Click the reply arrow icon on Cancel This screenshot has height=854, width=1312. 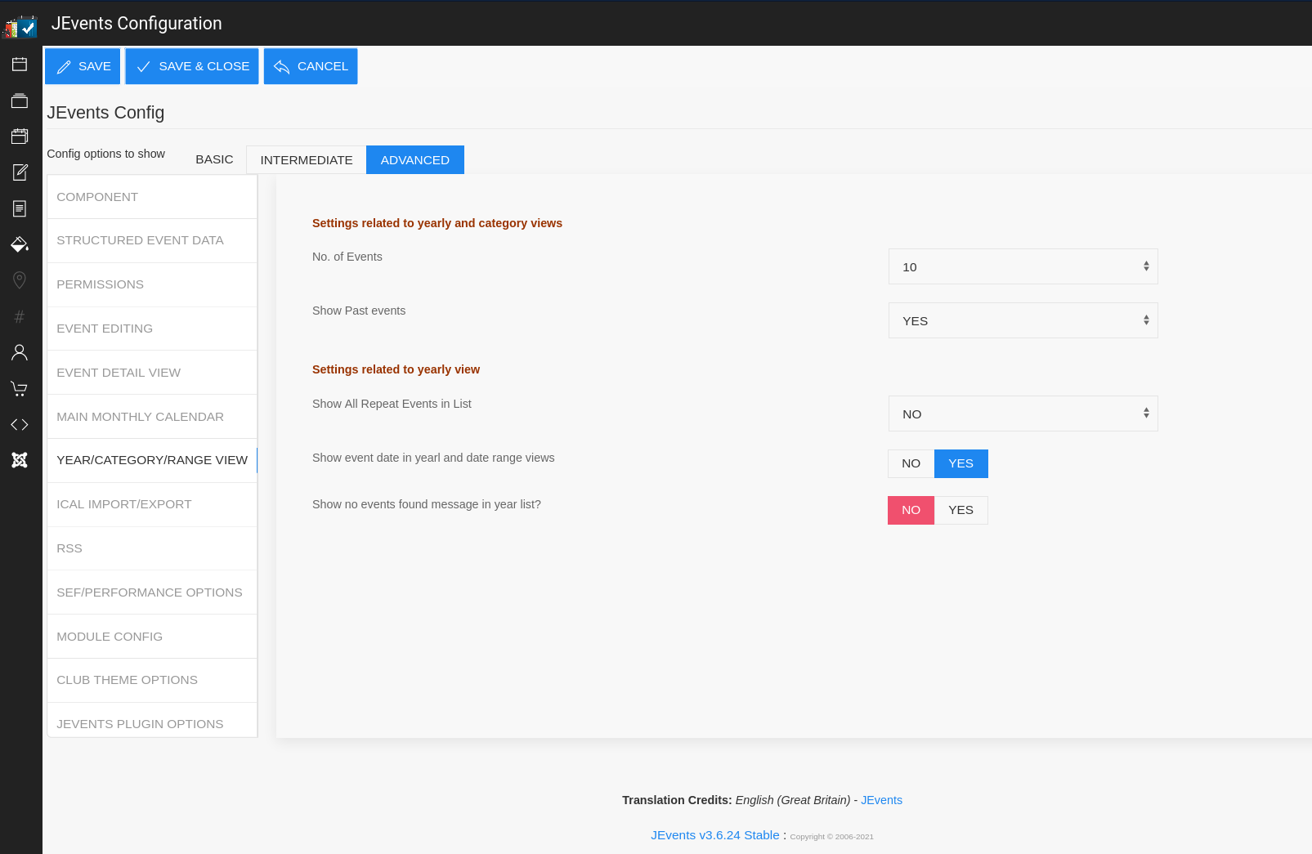pos(282,67)
